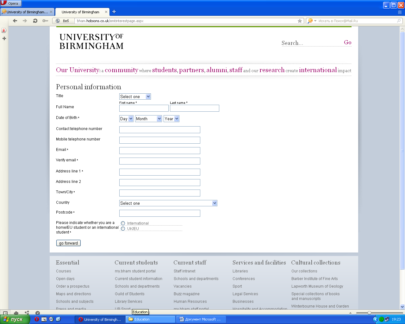
Task: Click the Verify email input field
Action: (160, 161)
